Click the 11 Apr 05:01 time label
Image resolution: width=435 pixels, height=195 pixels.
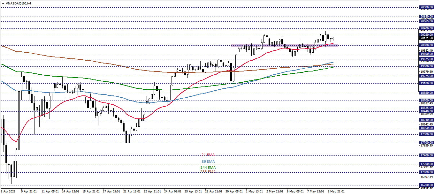coord(50,191)
